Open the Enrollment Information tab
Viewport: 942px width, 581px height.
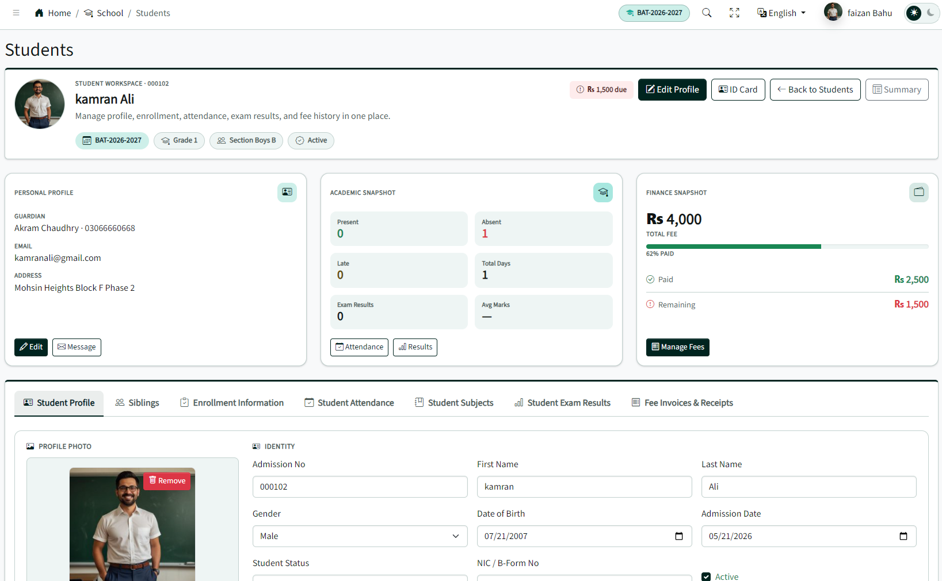coord(232,403)
